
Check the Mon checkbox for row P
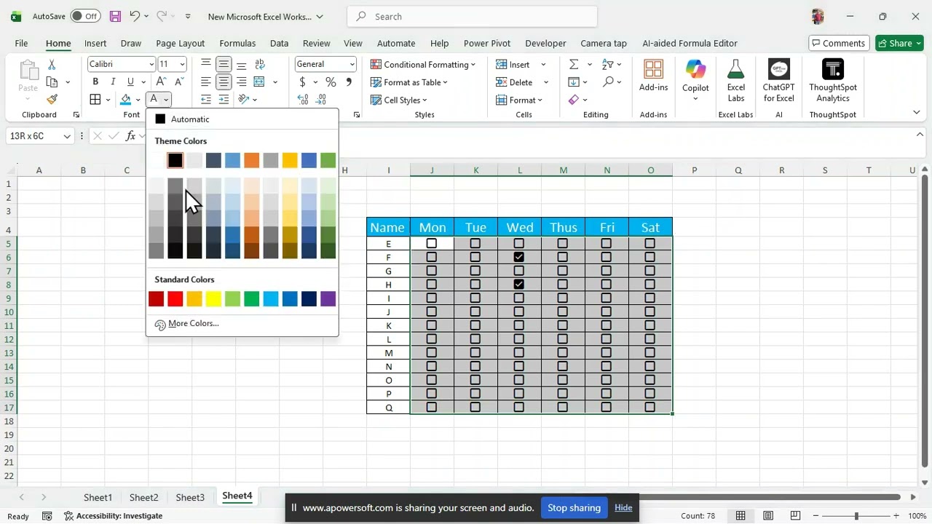point(432,394)
